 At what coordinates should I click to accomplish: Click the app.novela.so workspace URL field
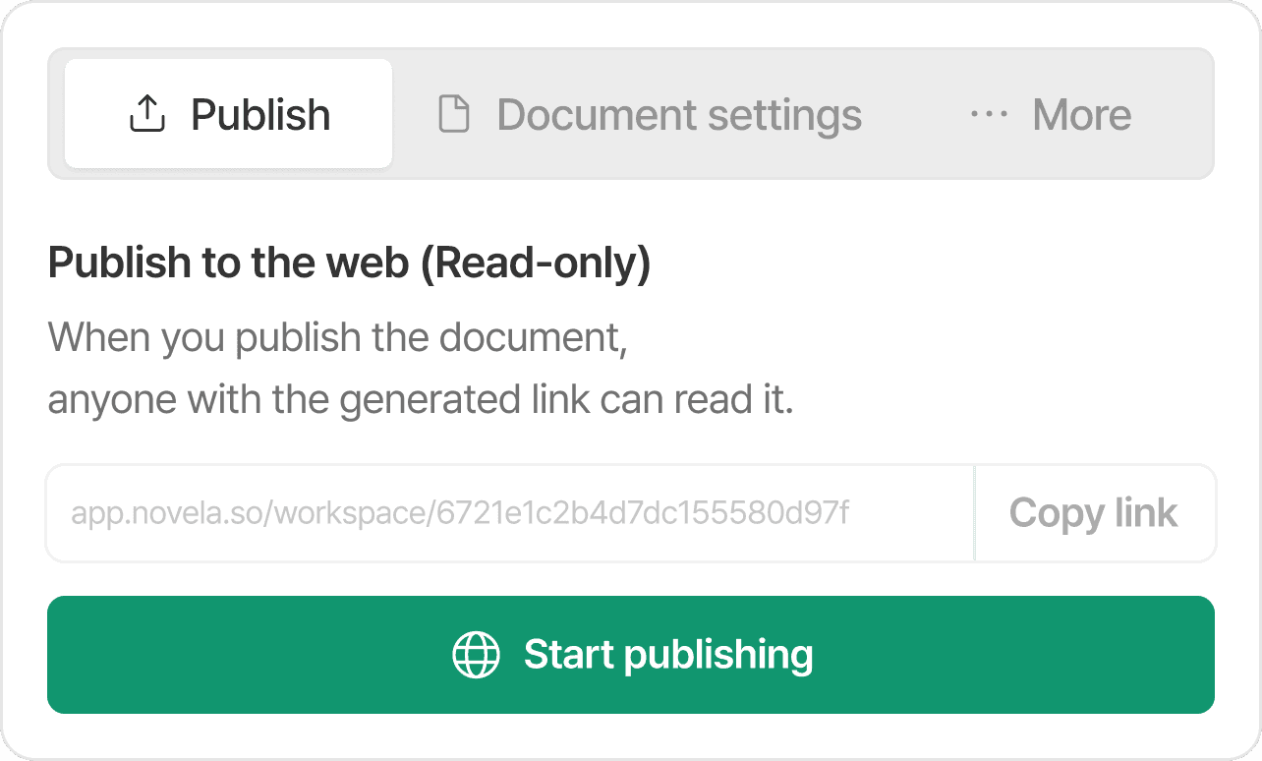click(510, 513)
